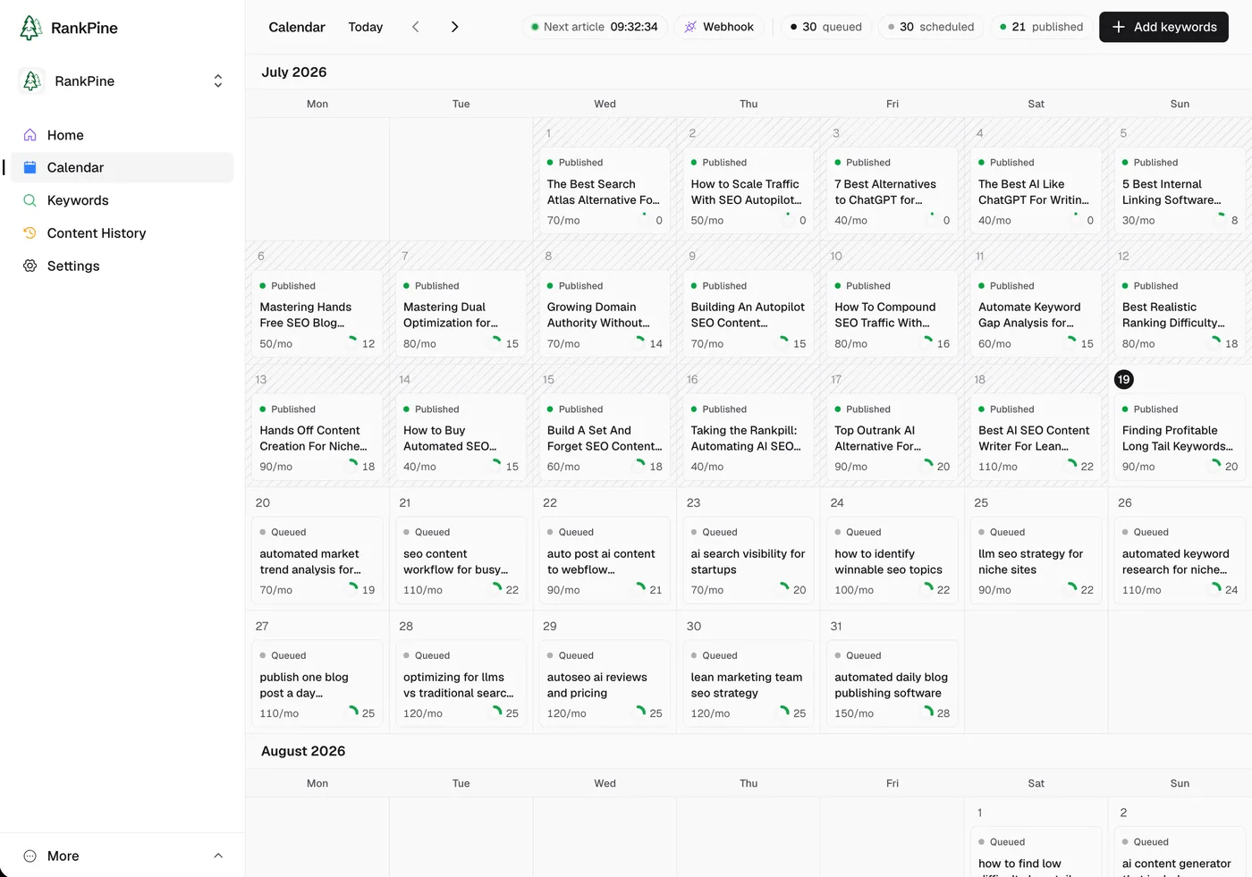Open Mastering Dual Optimization card
This screenshot has height=877, width=1252.
click(461, 315)
